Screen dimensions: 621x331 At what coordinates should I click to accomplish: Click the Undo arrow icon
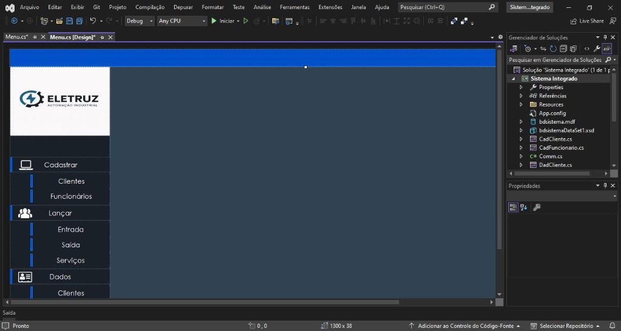click(93, 21)
